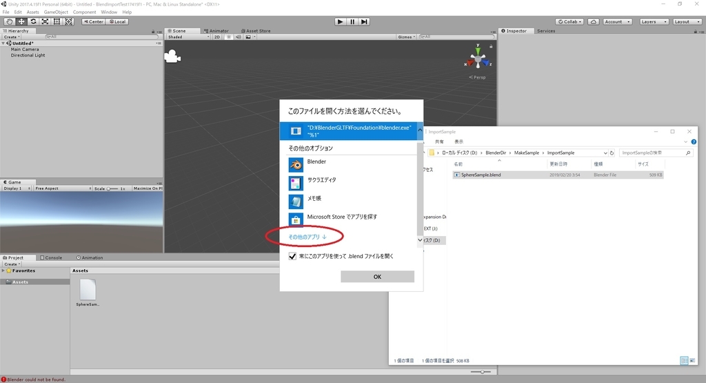Toggle Maximize On Play
This screenshot has height=383, width=706.
pos(148,188)
